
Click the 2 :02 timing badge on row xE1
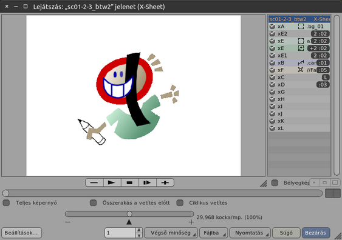[320, 56]
